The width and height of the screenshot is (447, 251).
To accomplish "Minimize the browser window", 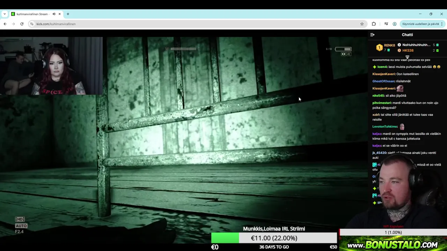I will [x=420, y=14].
